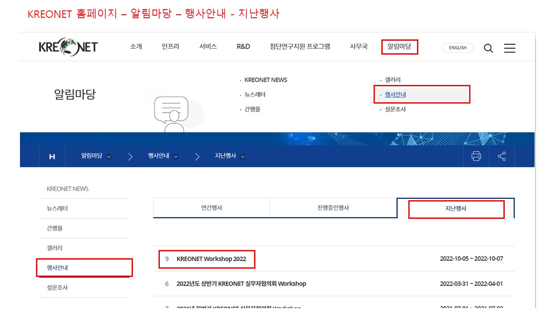Click date 2022-10-05 ~ 2022-10-07
This screenshot has height=312, width=556.
point(471,259)
